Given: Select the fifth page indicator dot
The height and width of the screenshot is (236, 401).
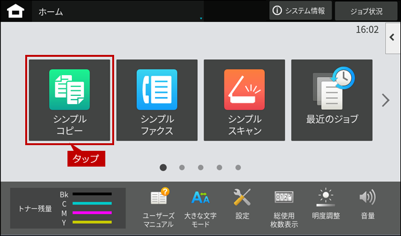Looking at the screenshot, I should tap(238, 168).
